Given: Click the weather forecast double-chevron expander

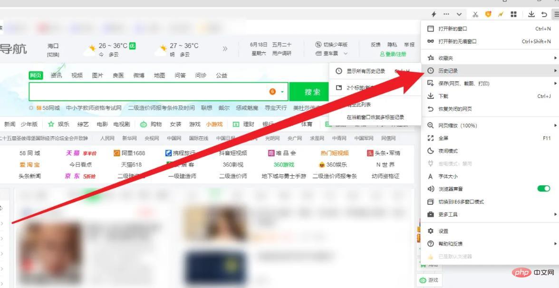Looking at the screenshot, I should point(225,49).
